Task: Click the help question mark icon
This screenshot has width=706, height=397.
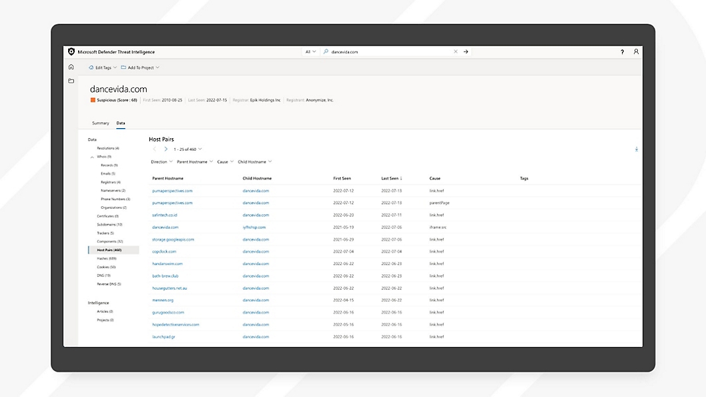Action: [622, 52]
